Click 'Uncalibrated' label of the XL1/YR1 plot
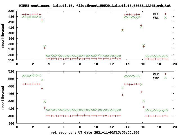Image resolution: width=180 pixels, height=135 pixels. pyautogui.click(x=3, y=36)
